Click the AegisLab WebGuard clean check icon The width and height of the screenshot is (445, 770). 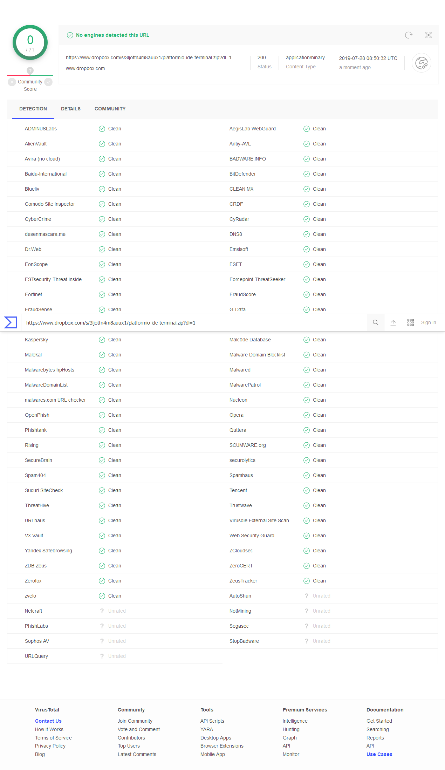coord(307,129)
